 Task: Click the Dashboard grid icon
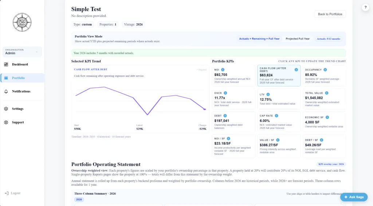(6, 64)
